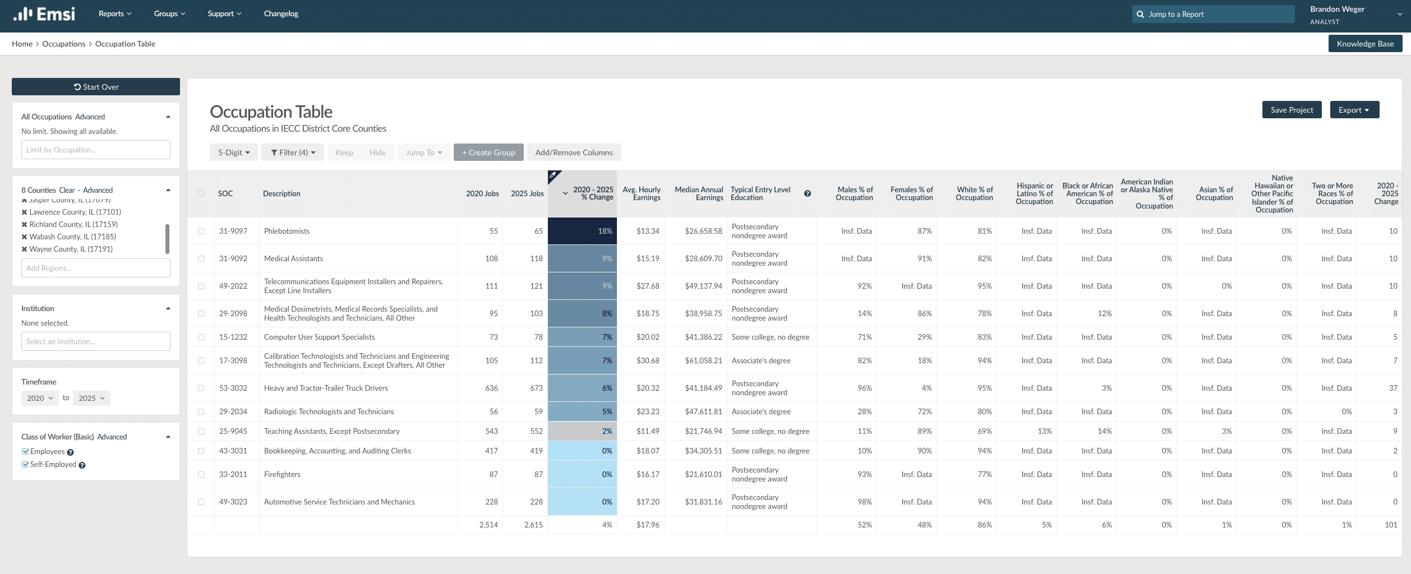The width and height of the screenshot is (1411, 574).
Task: Remove Lawrence County using its X icon
Action: pyautogui.click(x=25, y=212)
